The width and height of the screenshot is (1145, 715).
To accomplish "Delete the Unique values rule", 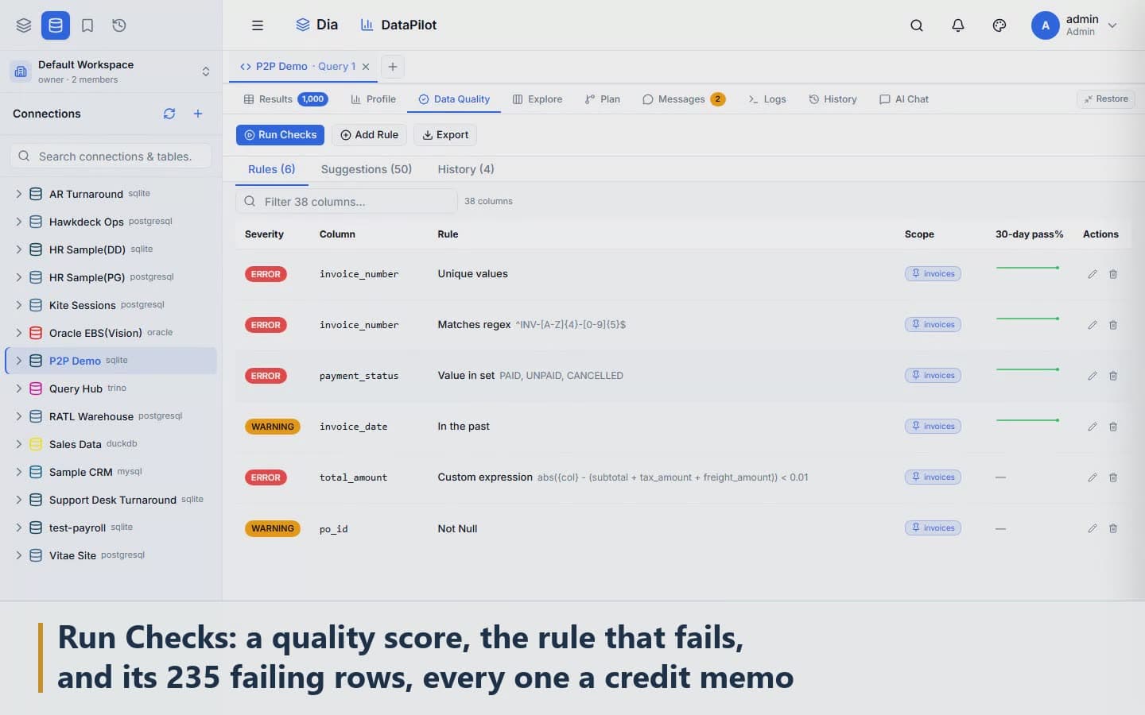I will point(1113,274).
